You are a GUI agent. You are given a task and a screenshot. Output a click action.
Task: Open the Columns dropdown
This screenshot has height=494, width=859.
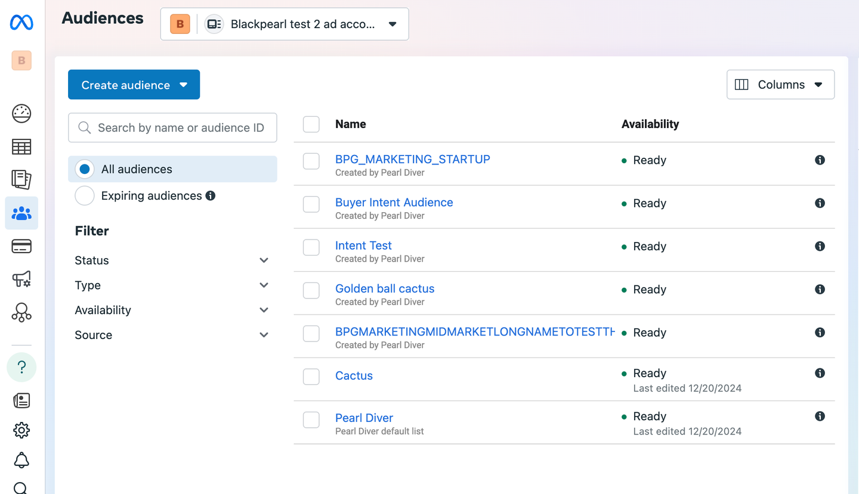pos(780,85)
